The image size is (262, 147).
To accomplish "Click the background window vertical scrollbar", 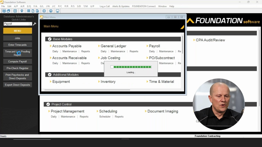I will [259, 68].
